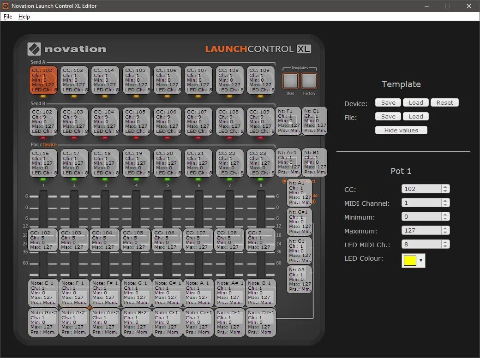This screenshot has width=480, height=358.
Task: Select Send B pot CC 109 Ch. 9
Action: 260,121
